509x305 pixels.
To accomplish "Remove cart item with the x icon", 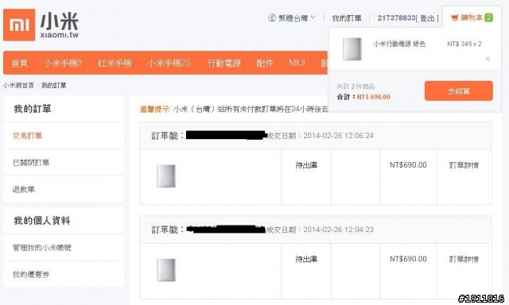I will (488, 59).
